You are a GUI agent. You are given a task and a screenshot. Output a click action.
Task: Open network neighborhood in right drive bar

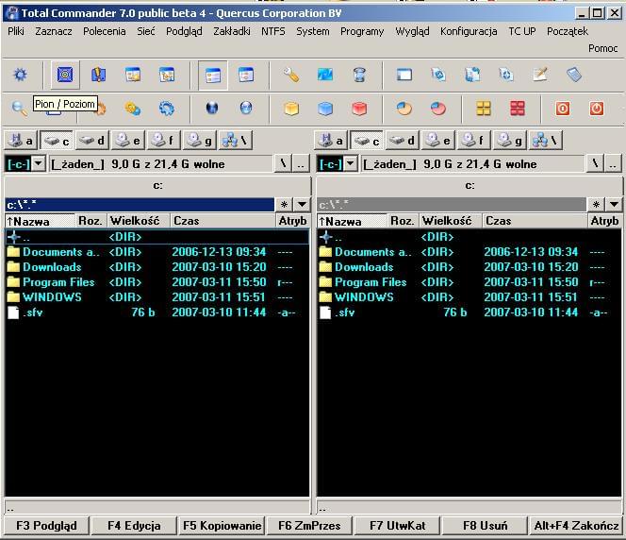(x=546, y=141)
